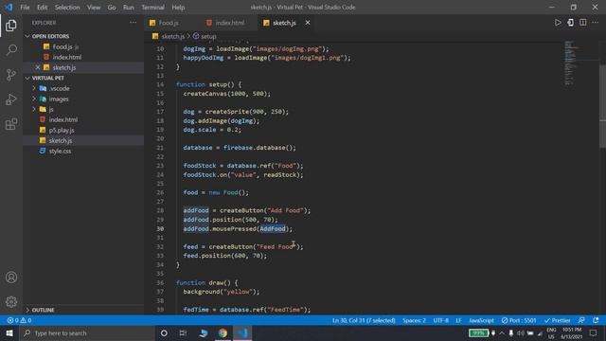Open the Windows Start menu
606x341 pixels.
tap(9, 332)
